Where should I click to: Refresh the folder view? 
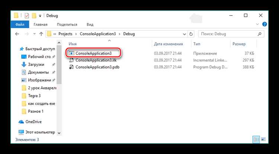(191, 34)
